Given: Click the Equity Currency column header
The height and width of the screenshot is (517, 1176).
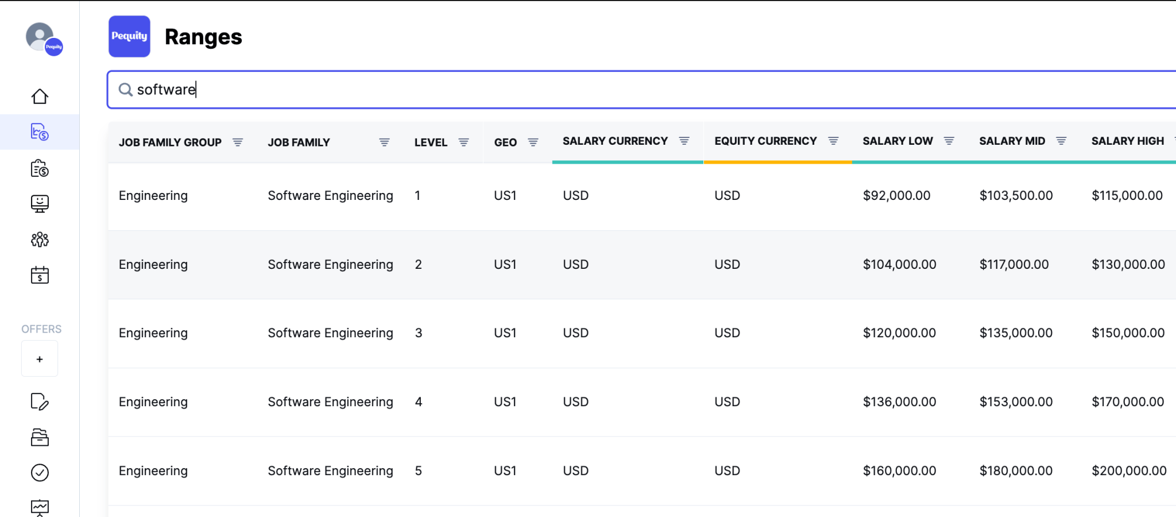Looking at the screenshot, I should coord(765,141).
